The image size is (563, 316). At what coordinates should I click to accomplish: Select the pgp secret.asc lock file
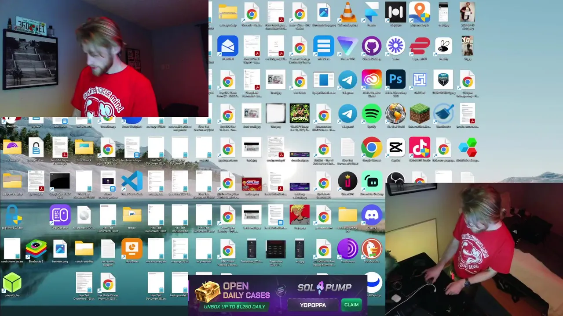pyautogui.click(x=36, y=148)
